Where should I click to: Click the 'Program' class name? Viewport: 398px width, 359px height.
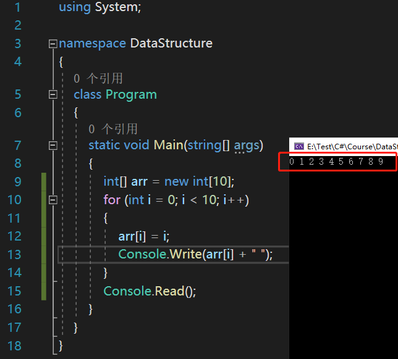[x=131, y=95]
